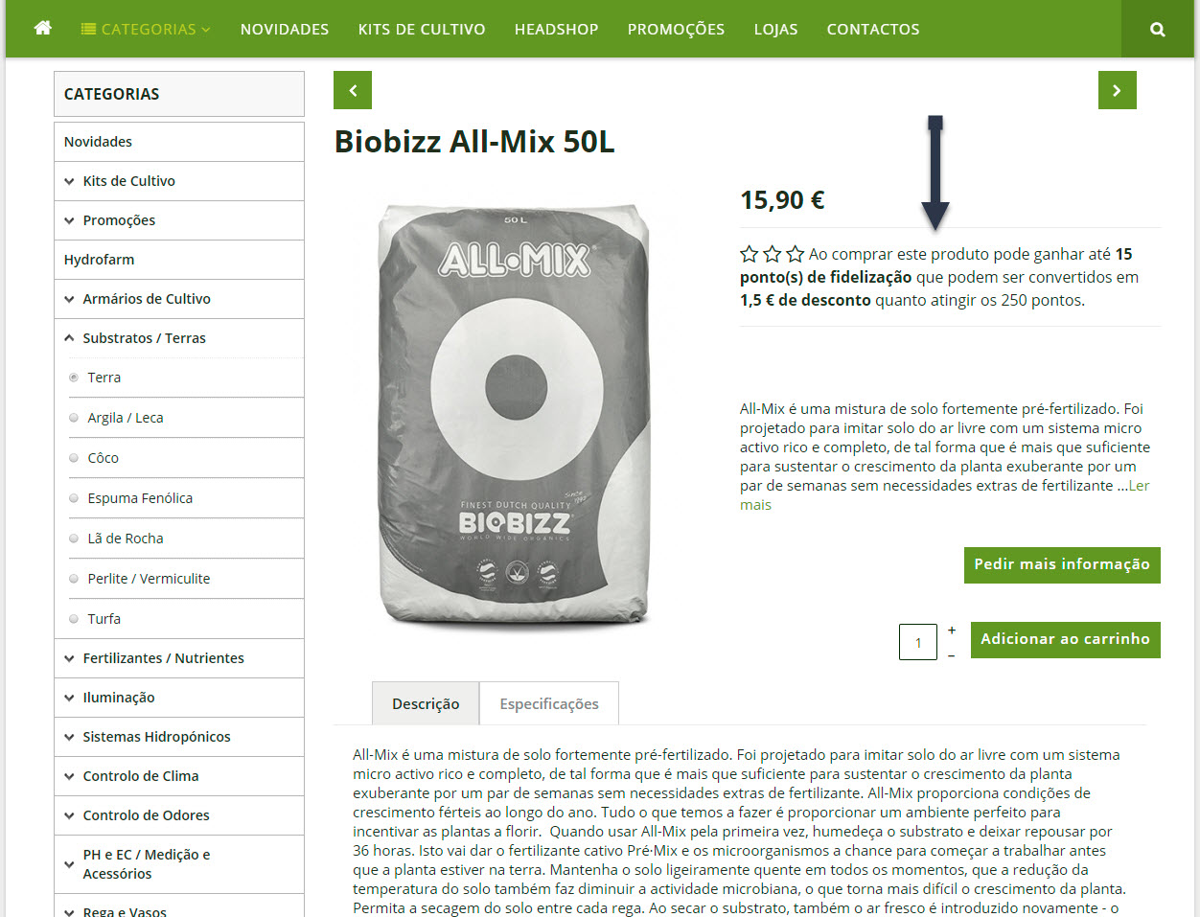This screenshot has height=917, width=1200.
Task: Click the third rating star
Action: click(796, 254)
